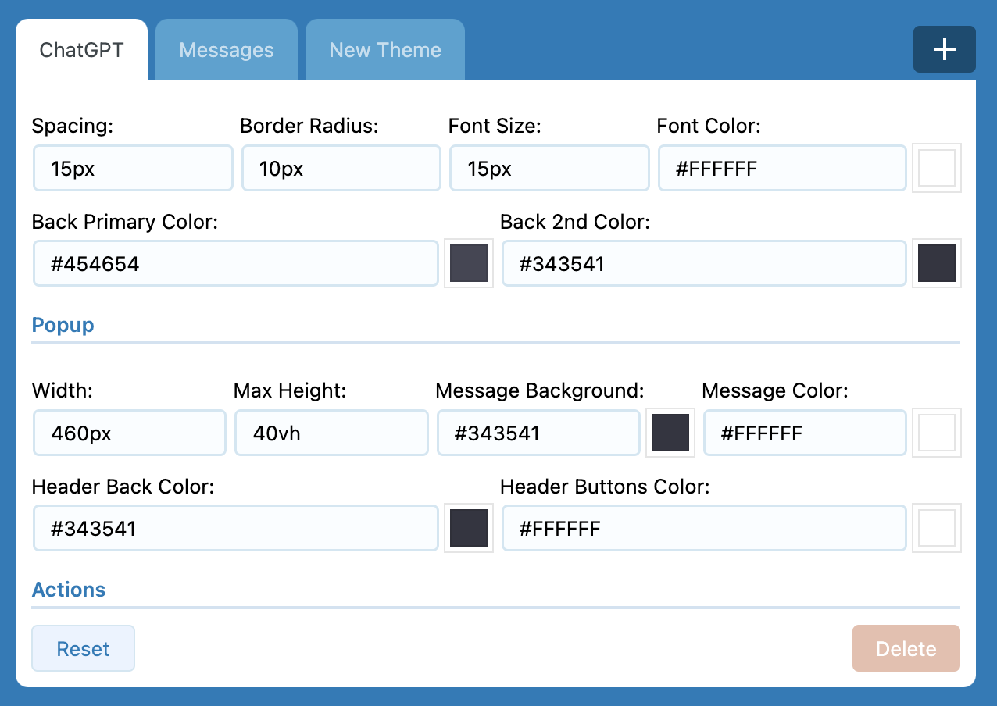Screen dimensions: 997x706
Task: Open the Message Color swatch picker
Action: tap(936, 433)
